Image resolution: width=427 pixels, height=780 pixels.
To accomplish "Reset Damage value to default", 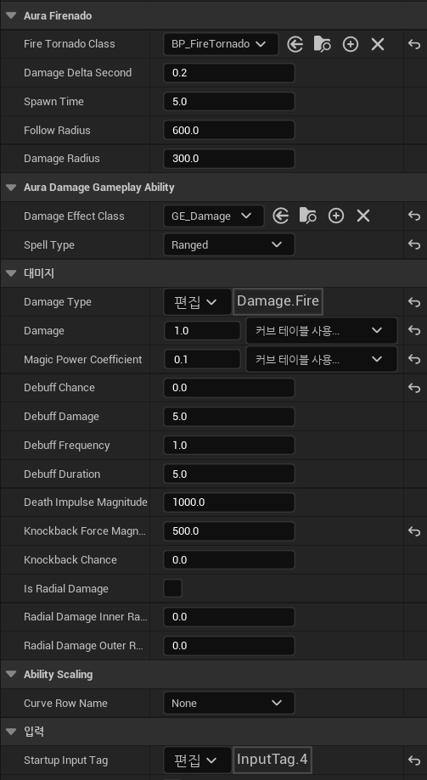I will point(414,330).
